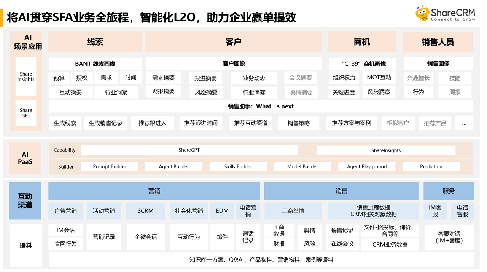The width and height of the screenshot is (487, 272).
Task: Click the 财报摘要 box
Action: 164,91
